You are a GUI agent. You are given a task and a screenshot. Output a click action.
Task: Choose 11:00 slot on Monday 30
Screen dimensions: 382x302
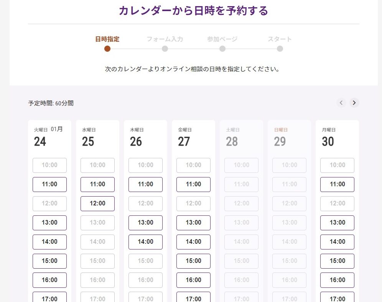click(x=337, y=184)
